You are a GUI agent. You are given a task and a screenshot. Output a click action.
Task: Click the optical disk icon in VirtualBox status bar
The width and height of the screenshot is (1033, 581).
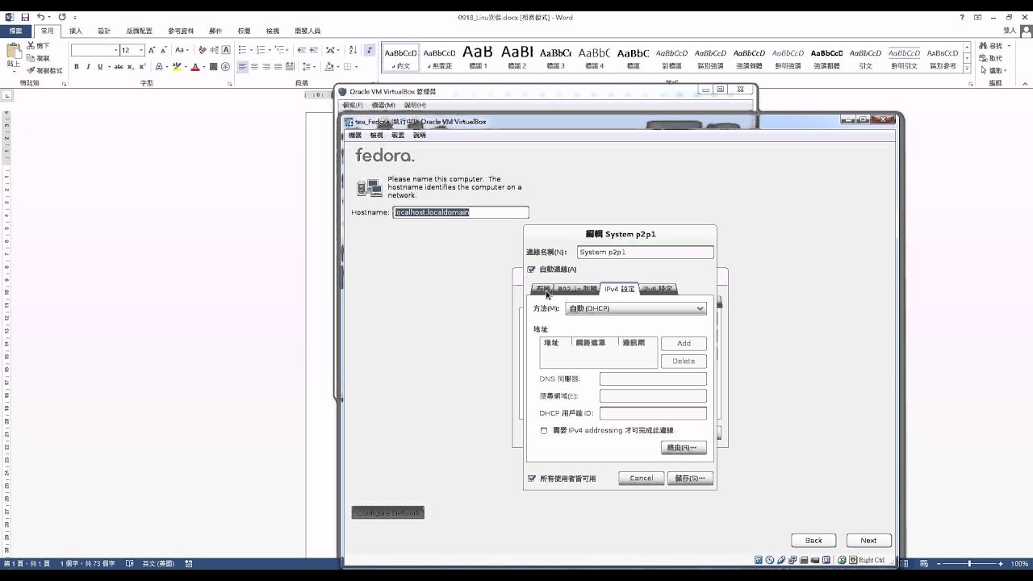click(770, 560)
